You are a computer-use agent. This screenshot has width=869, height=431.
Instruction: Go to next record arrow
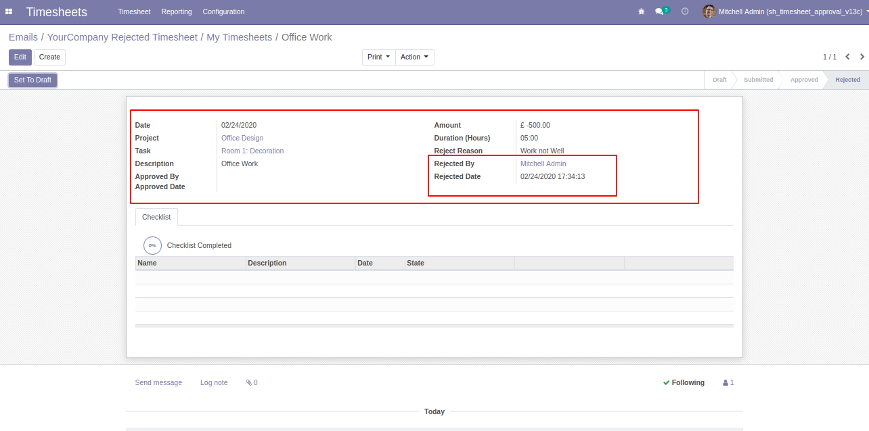862,57
